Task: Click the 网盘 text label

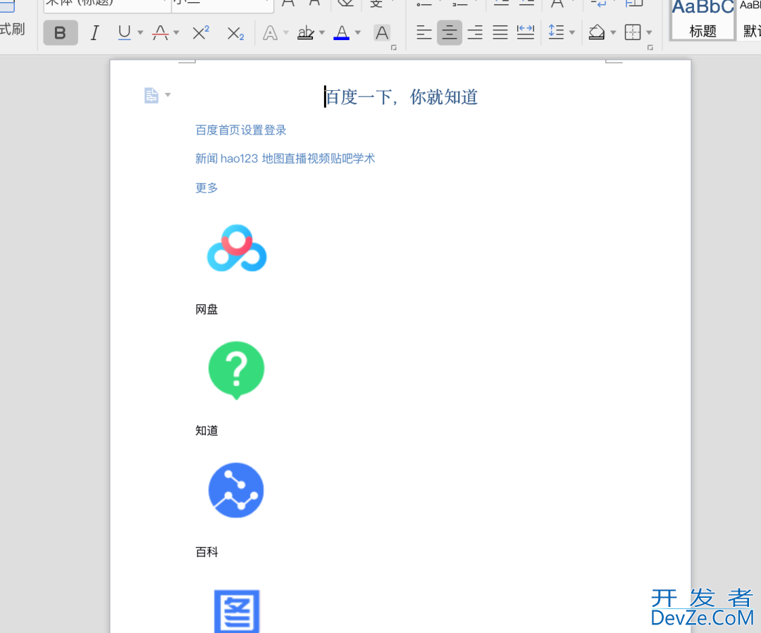Action: 206,310
